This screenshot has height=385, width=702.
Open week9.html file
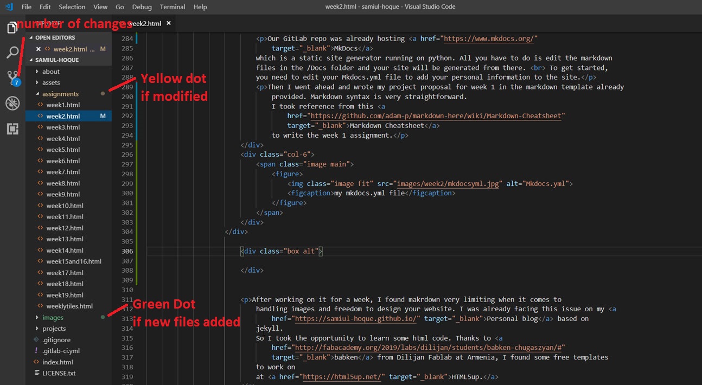68,194
